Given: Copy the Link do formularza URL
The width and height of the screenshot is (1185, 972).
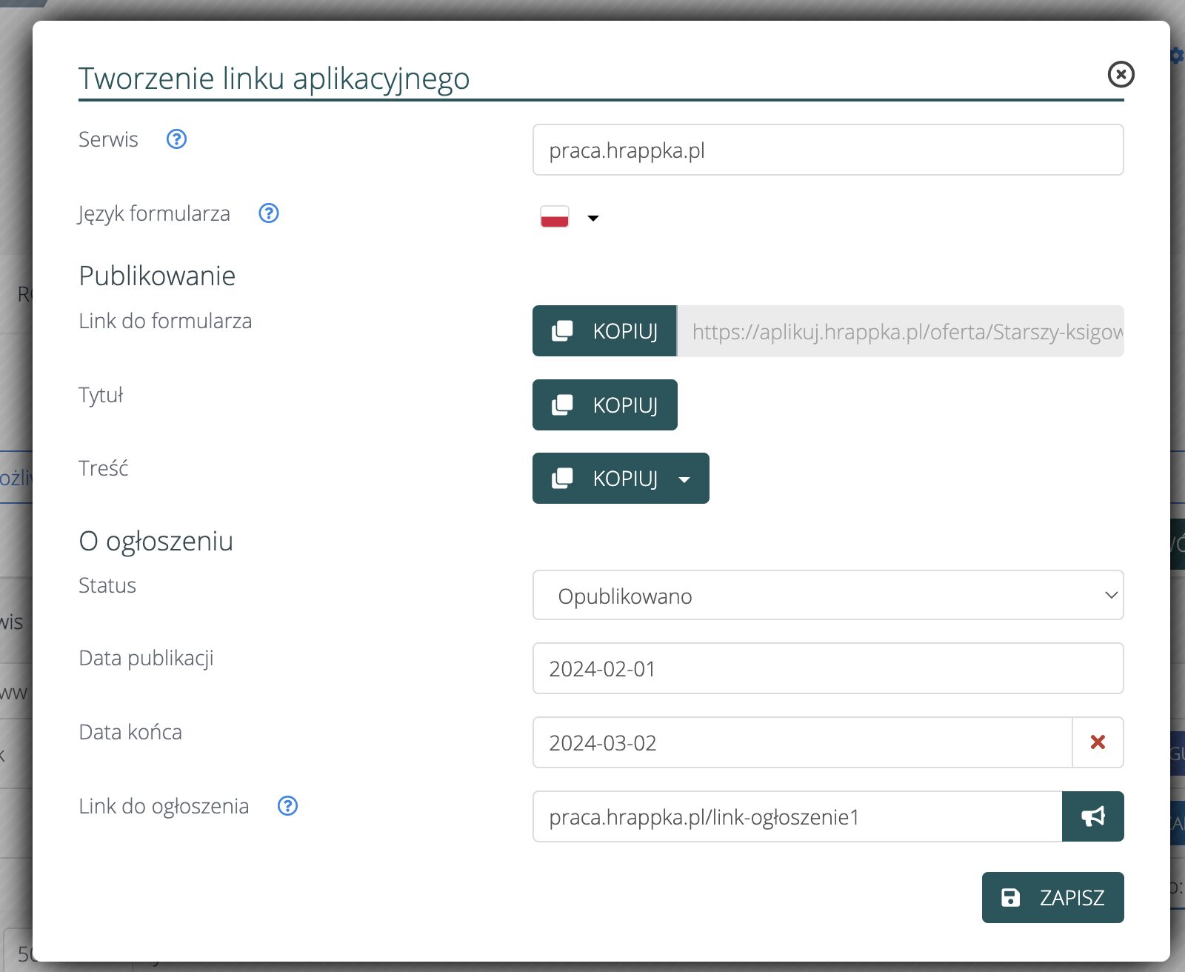Looking at the screenshot, I should (604, 331).
